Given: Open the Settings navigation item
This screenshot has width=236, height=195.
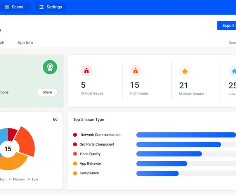Looking at the screenshot, I should point(50,7).
